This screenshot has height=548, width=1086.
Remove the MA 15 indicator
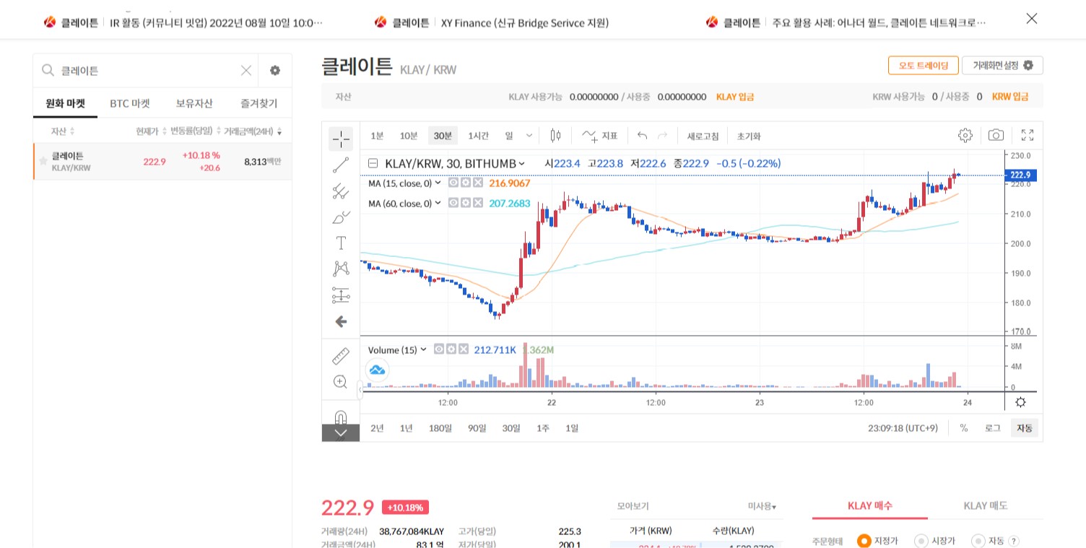tap(477, 183)
